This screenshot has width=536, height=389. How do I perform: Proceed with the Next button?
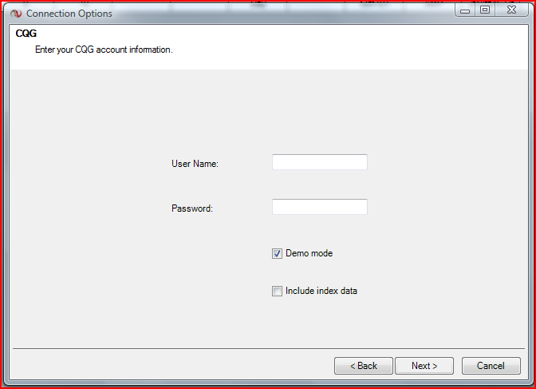point(424,366)
